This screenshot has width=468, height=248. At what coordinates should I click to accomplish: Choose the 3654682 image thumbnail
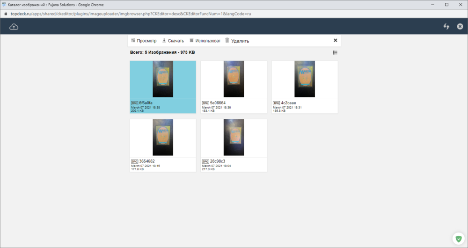[163, 138]
